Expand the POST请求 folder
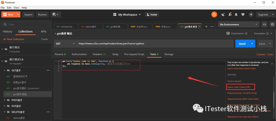 [x=5, y=100]
